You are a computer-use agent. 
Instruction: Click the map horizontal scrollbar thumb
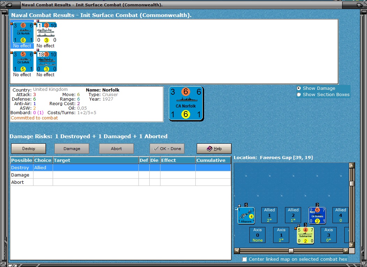coord(291,251)
